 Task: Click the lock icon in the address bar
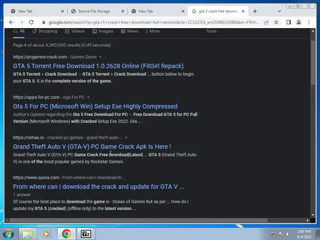pyautogui.click(x=43, y=22)
